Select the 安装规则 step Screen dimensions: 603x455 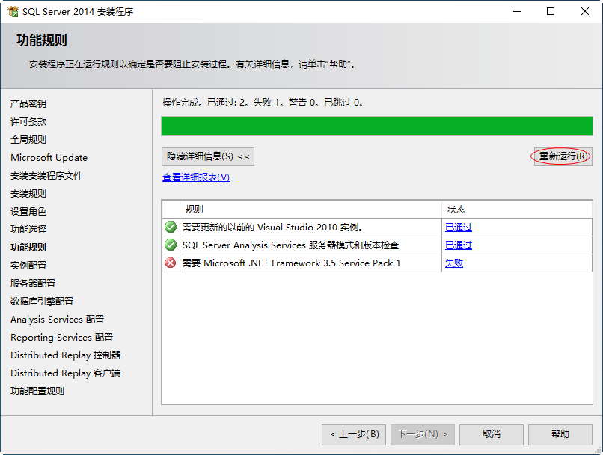click(28, 194)
